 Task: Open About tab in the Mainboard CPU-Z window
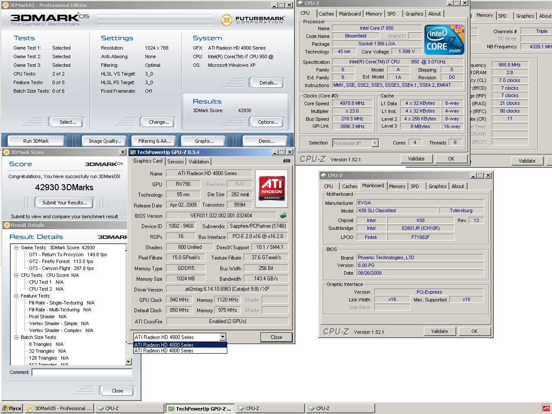tap(458, 186)
